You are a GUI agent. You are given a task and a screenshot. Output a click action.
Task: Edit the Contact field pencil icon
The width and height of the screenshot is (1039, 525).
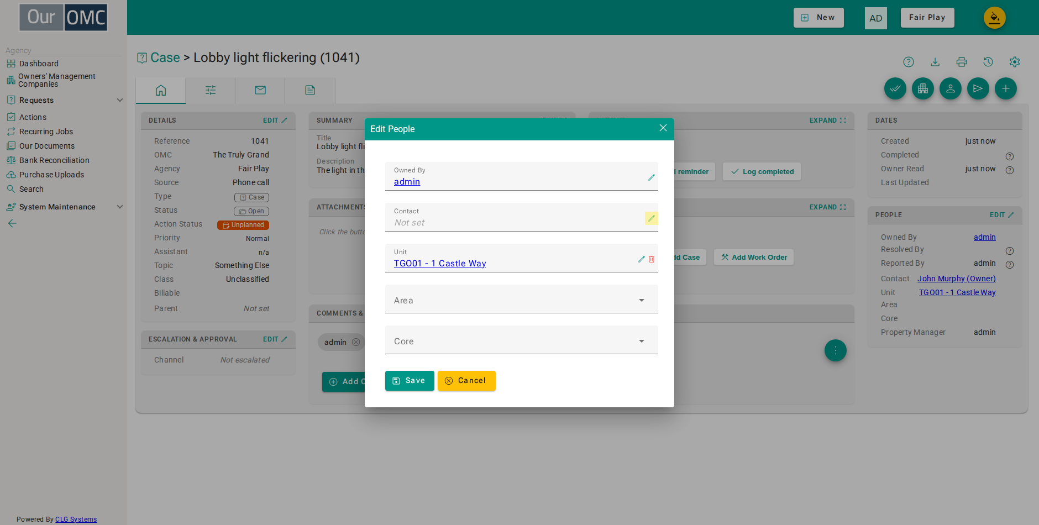point(652,218)
